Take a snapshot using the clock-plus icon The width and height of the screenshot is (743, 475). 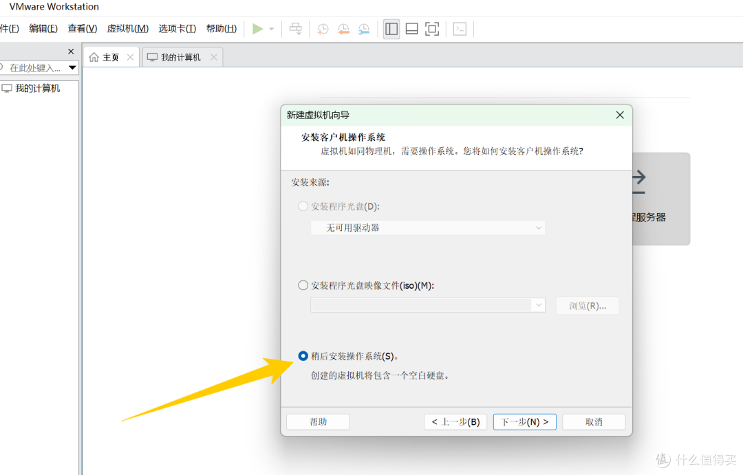tap(323, 29)
